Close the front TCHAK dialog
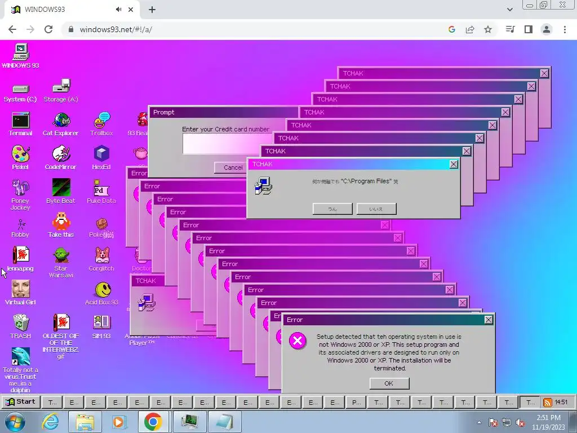 [x=454, y=164]
